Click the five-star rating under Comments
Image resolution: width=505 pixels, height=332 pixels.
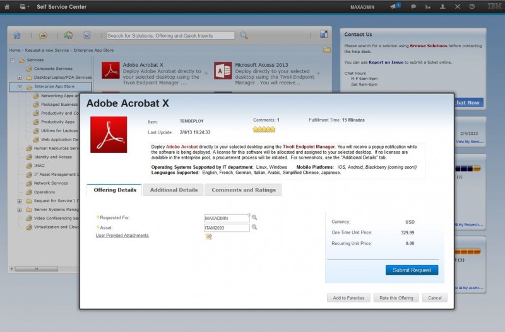264,129
